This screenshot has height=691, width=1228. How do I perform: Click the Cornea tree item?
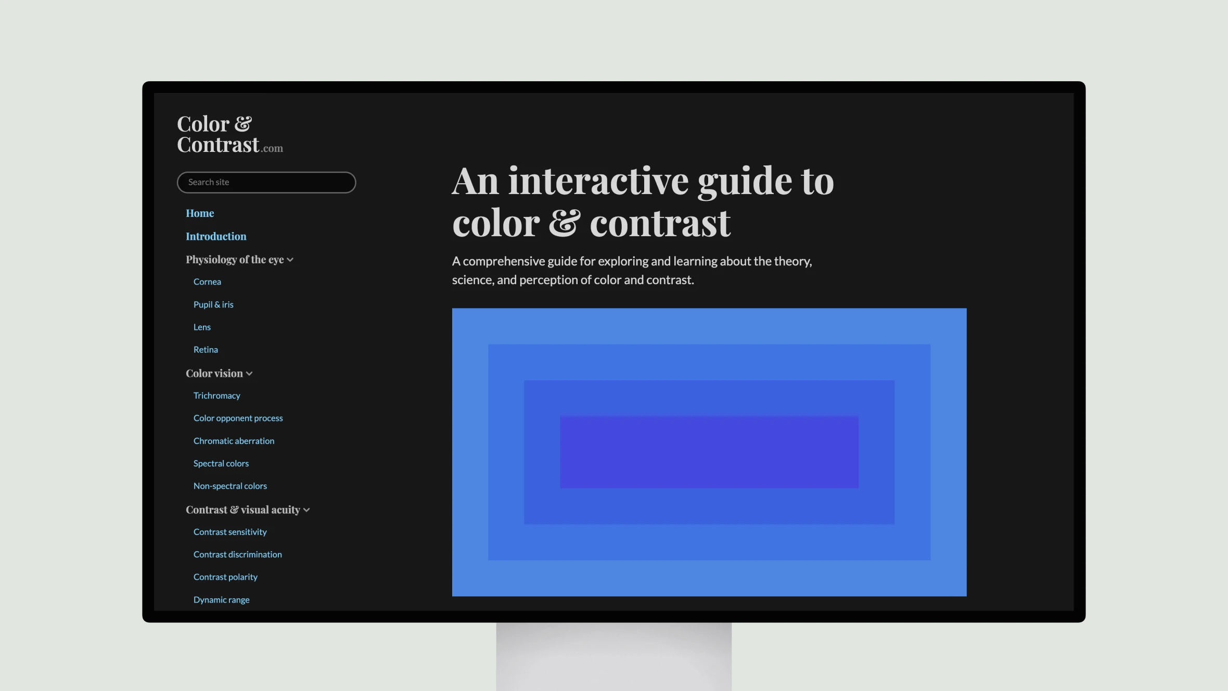point(207,281)
